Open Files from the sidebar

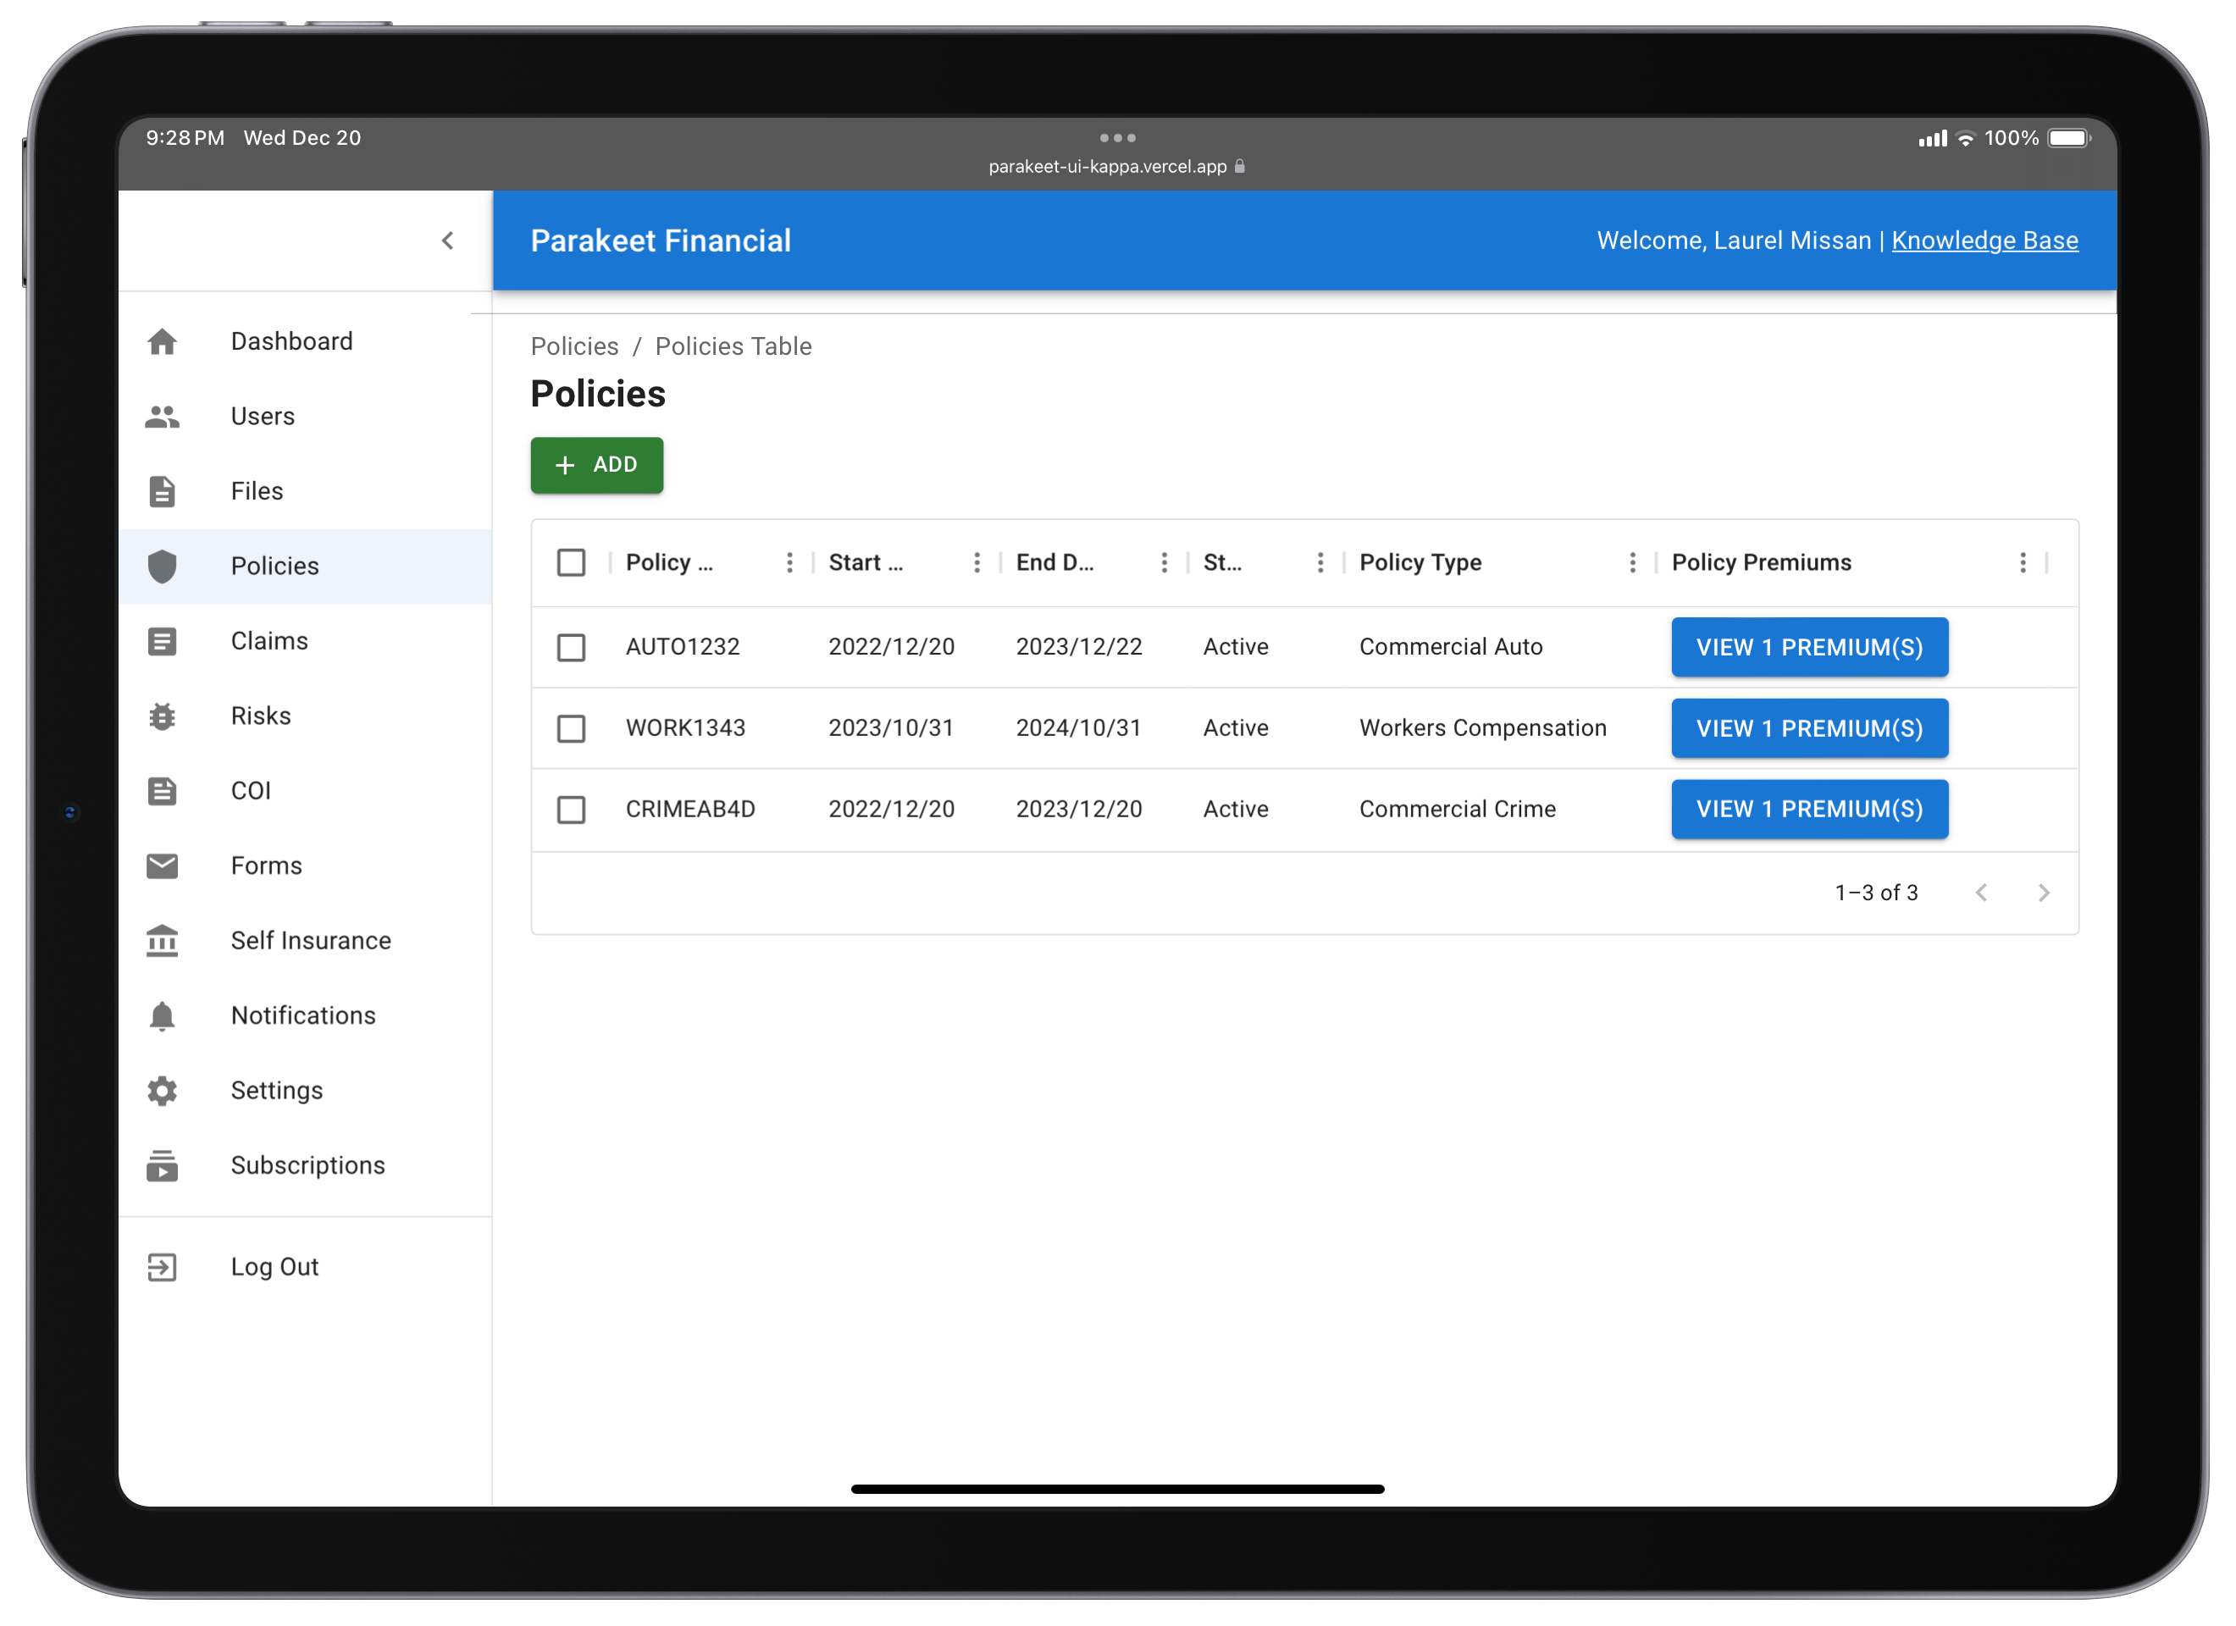click(306, 492)
